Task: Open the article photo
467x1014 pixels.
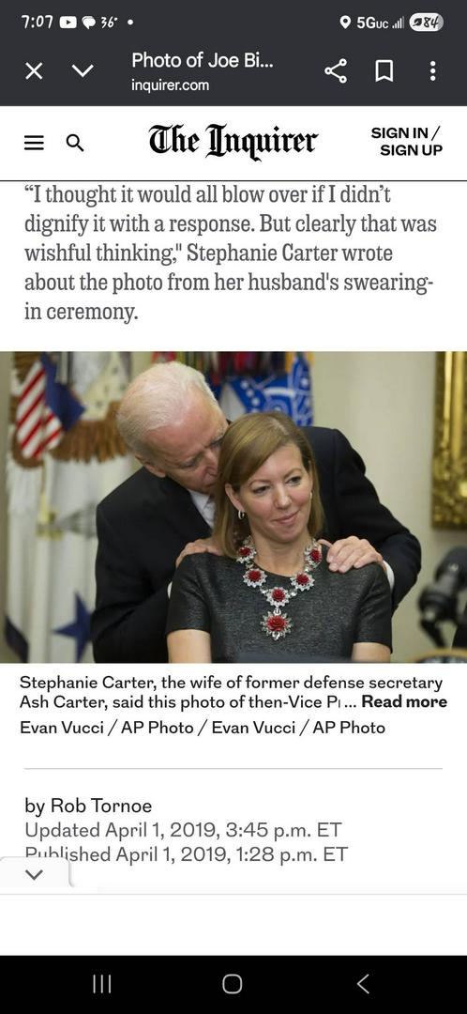Action: point(233,507)
